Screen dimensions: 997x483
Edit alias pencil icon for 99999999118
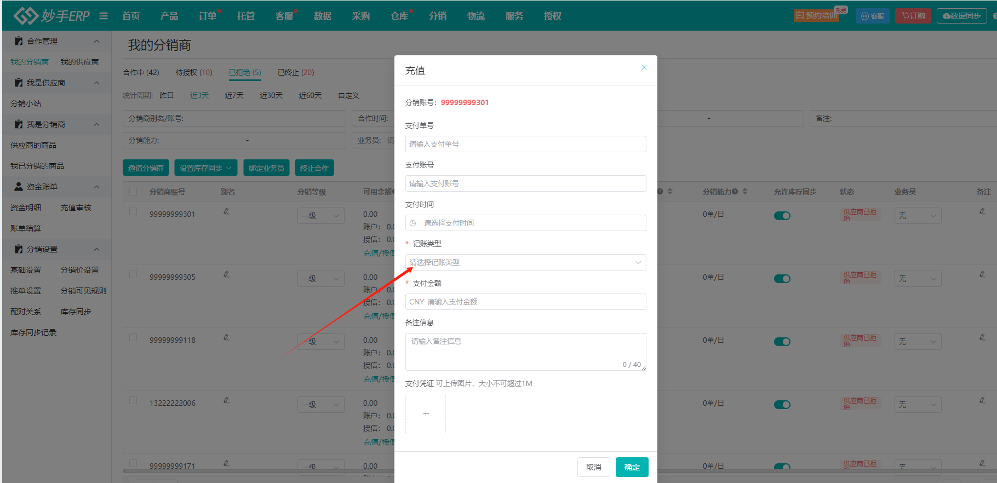[x=226, y=337]
